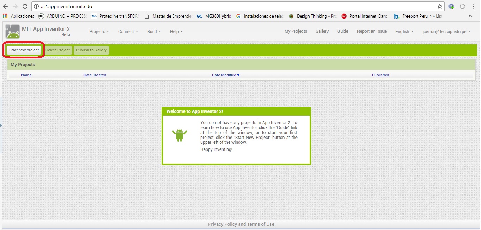Show more bookmarks with the chevron
Viewport: 481px width, 230px height.
click(x=470, y=16)
